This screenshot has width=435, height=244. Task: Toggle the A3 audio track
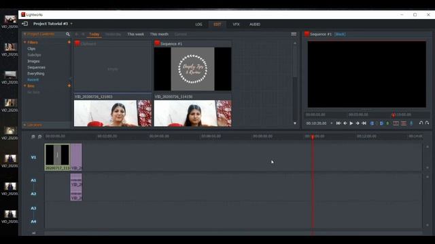pos(33,208)
